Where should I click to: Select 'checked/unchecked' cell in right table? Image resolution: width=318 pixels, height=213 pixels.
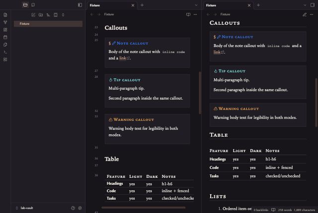click(x=283, y=176)
